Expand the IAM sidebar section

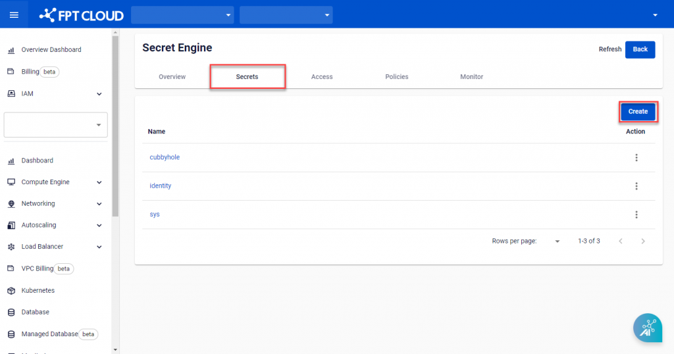click(99, 94)
